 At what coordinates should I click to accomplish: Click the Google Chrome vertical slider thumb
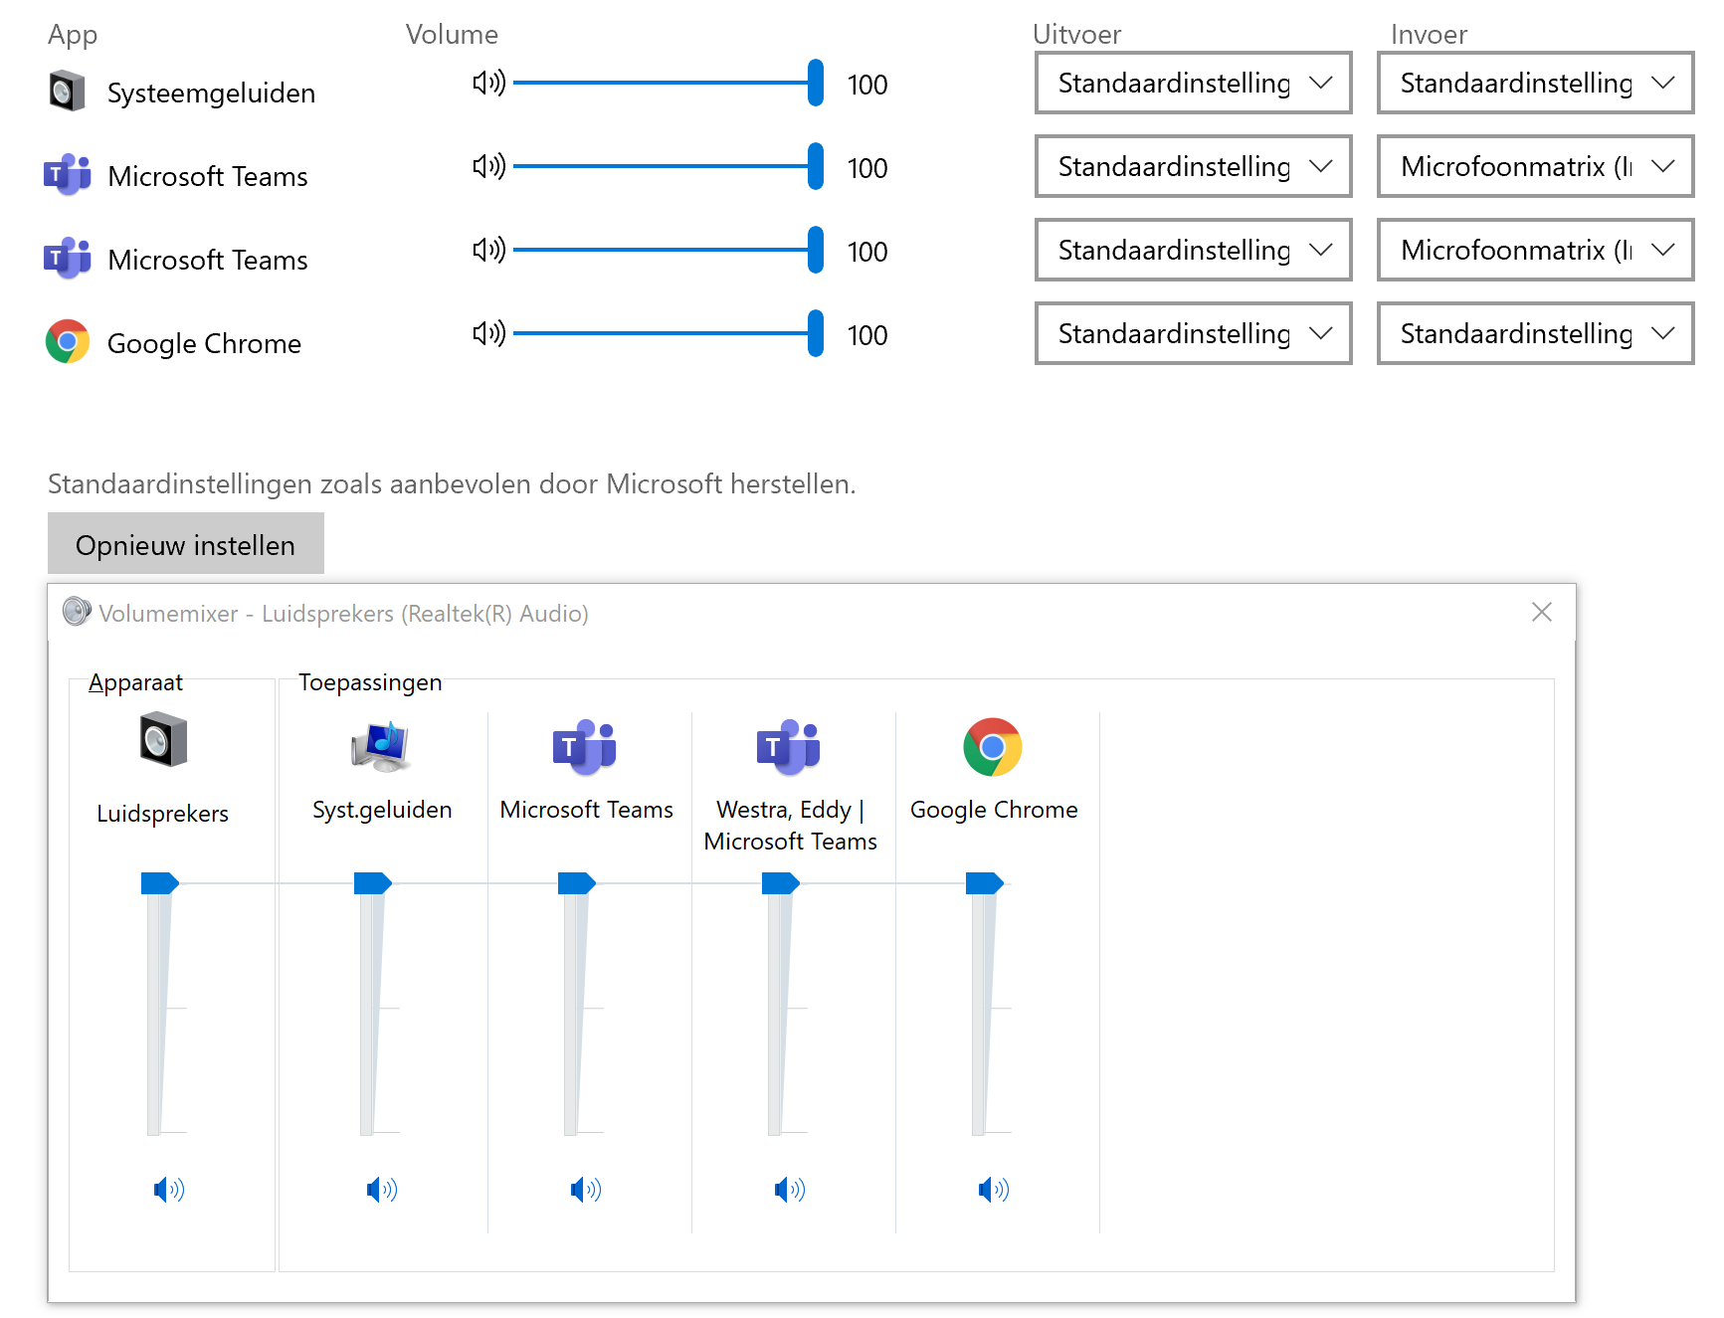click(985, 882)
